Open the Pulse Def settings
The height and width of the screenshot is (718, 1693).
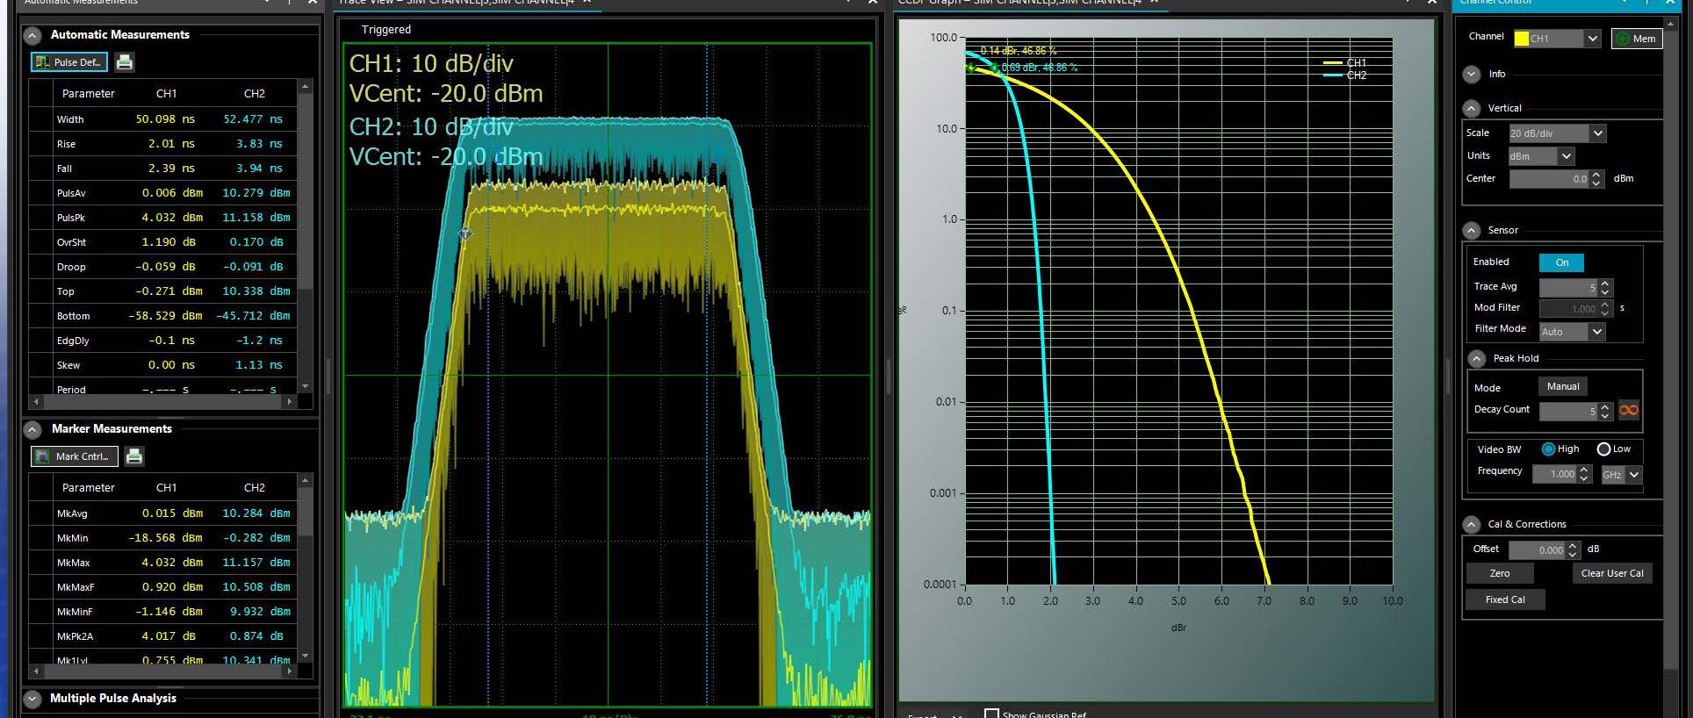(69, 62)
